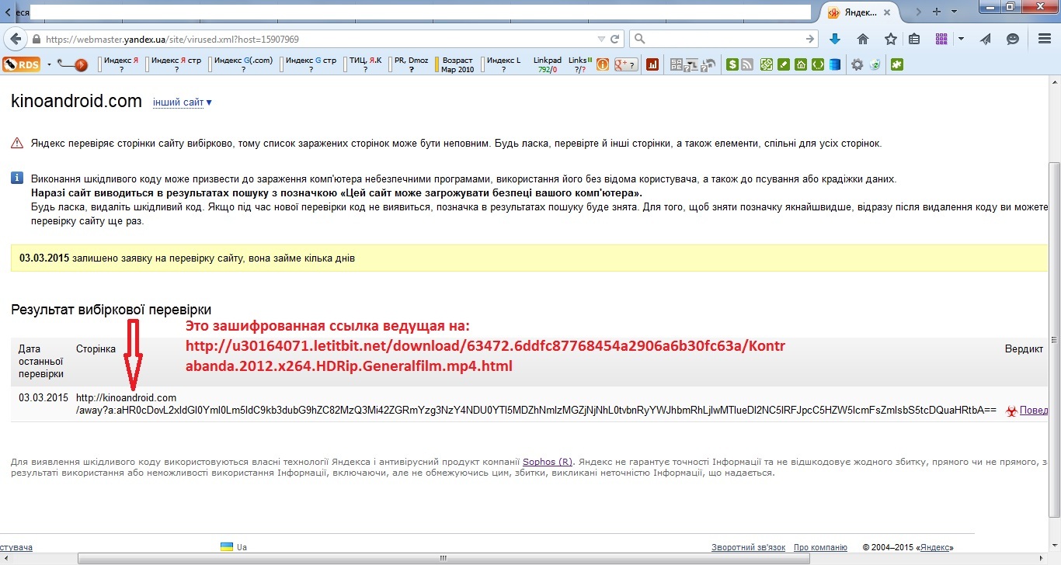Open the Про компанію link
Screen dimensions: 1061x565
point(820,547)
